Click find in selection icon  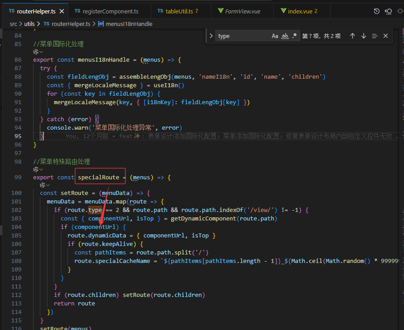coord(374,36)
